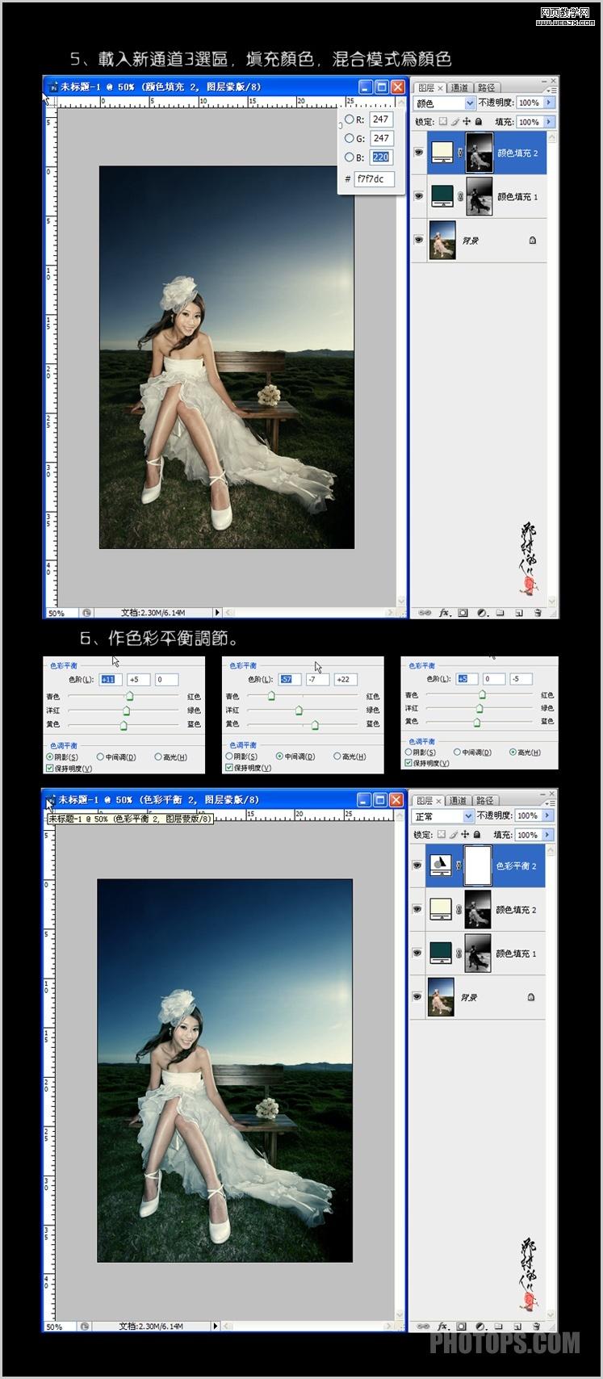Lock transparent pixels icon in bottom Layers panel
The height and width of the screenshot is (1379, 603).
click(x=442, y=835)
